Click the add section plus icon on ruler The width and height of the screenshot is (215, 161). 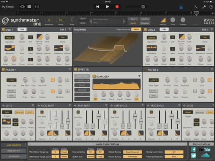coord(213,13)
